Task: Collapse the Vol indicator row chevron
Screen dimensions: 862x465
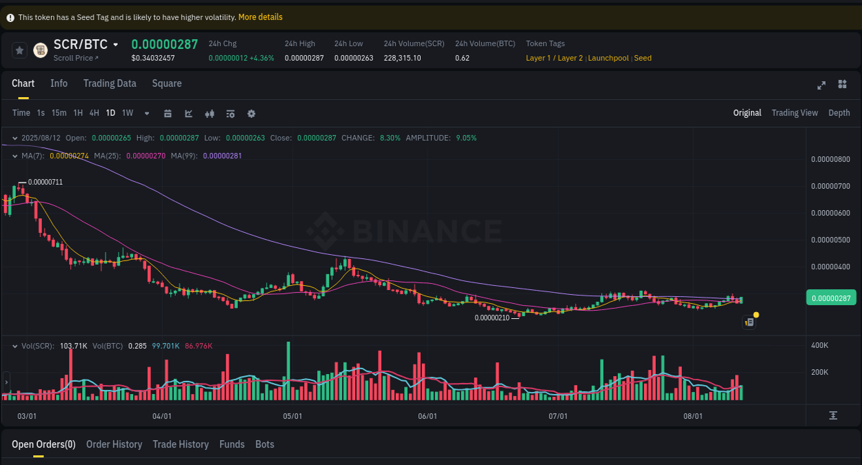Action: [14, 346]
